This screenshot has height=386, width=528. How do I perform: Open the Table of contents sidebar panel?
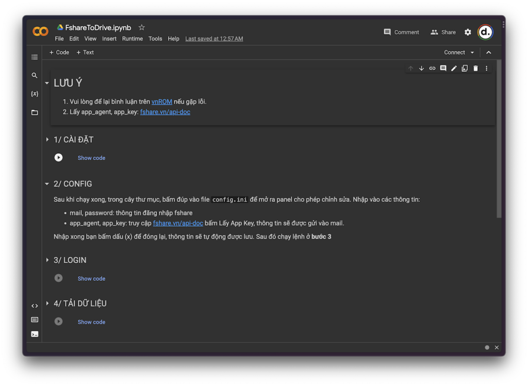[35, 57]
